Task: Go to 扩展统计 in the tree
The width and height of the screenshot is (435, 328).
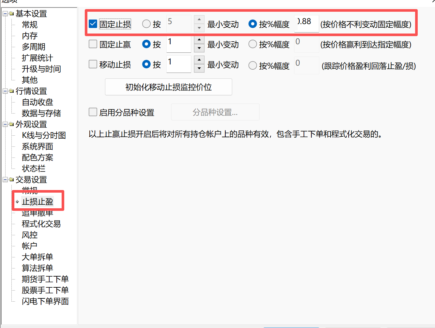Action: pos(37,58)
